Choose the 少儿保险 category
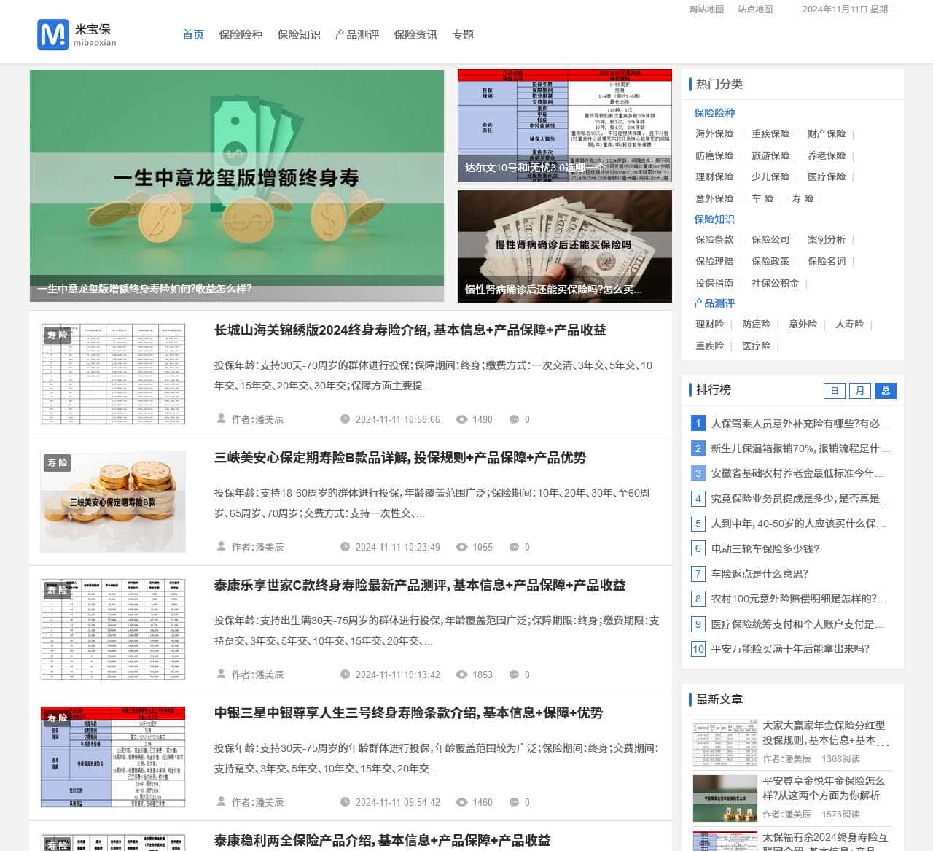Image resolution: width=933 pixels, height=851 pixels. [770, 176]
